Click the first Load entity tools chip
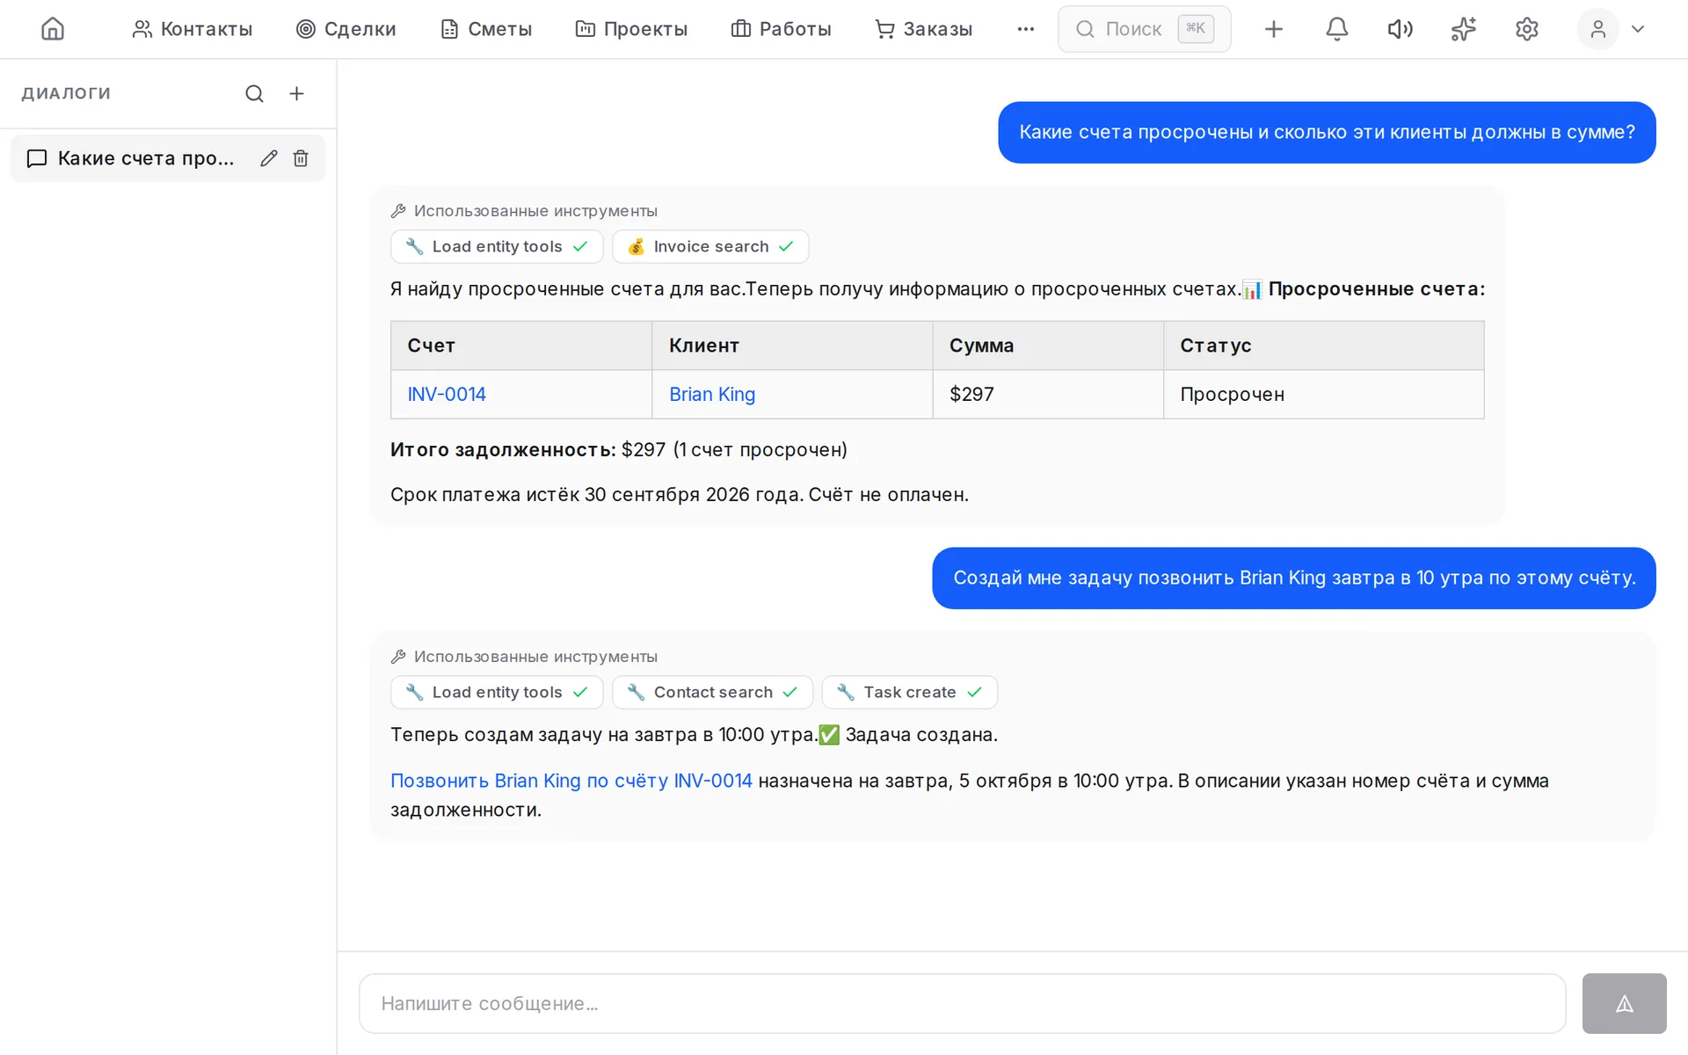This screenshot has width=1688, height=1055. (497, 246)
